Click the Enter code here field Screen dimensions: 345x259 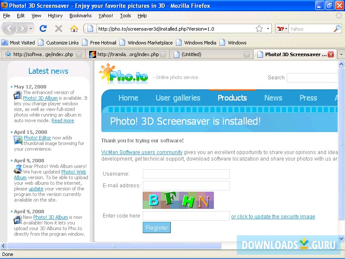[x=186, y=216]
